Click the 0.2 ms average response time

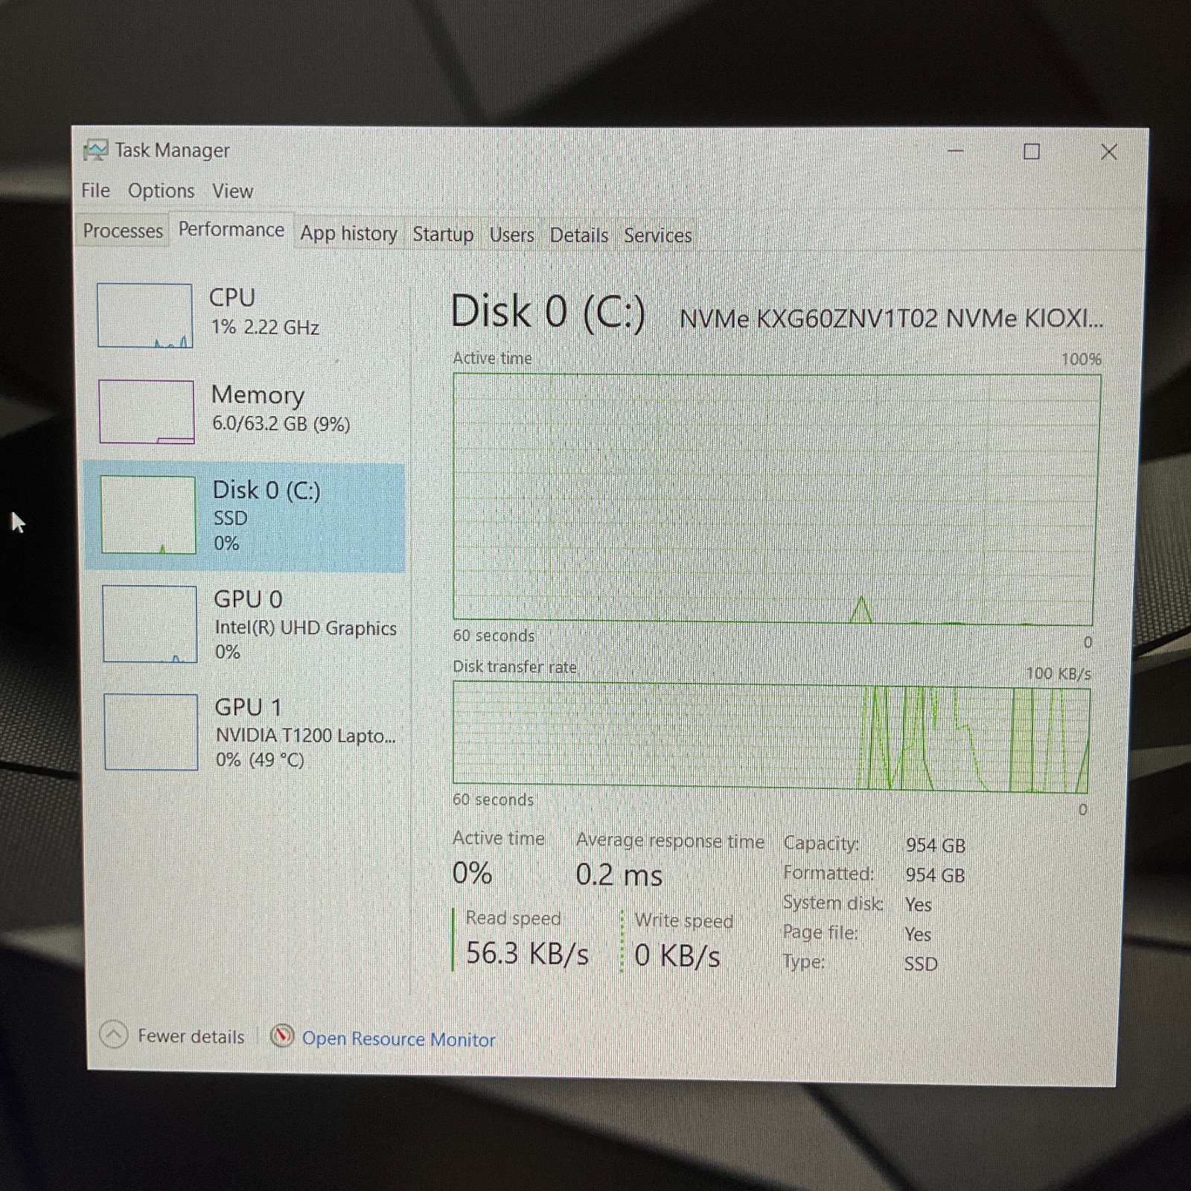(x=619, y=875)
